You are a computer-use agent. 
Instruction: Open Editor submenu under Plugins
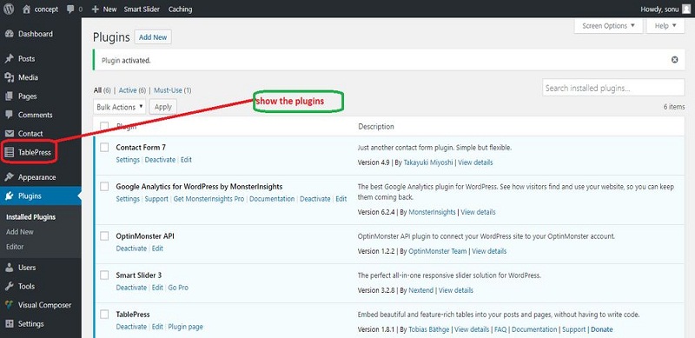tap(15, 247)
